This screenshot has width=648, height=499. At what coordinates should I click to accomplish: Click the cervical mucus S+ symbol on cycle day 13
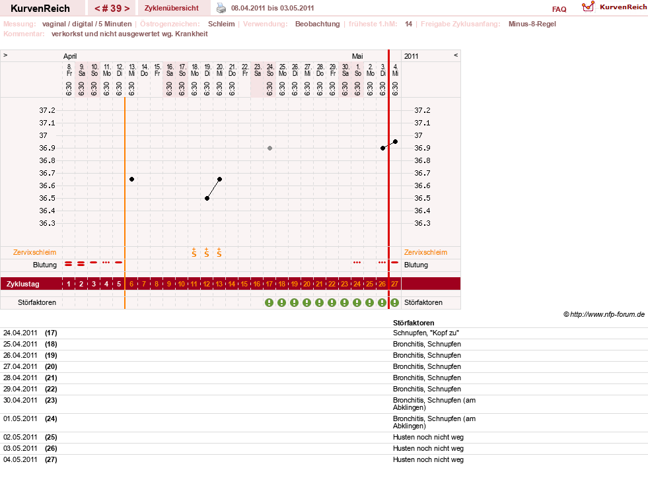[x=219, y=252]
